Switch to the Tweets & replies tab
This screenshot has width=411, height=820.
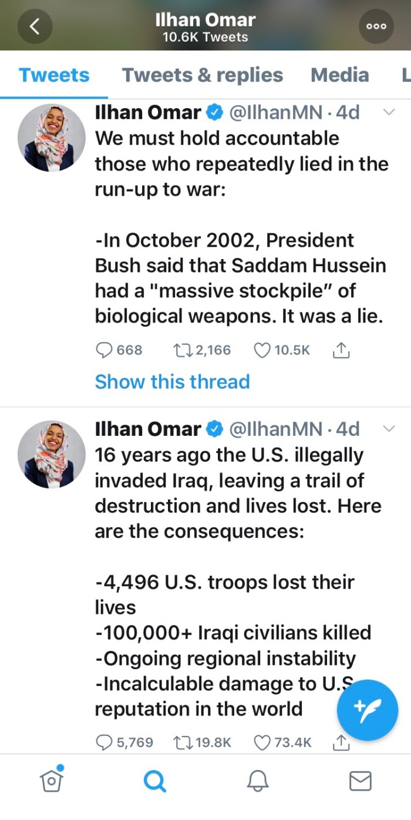click(x=202, y=75)
